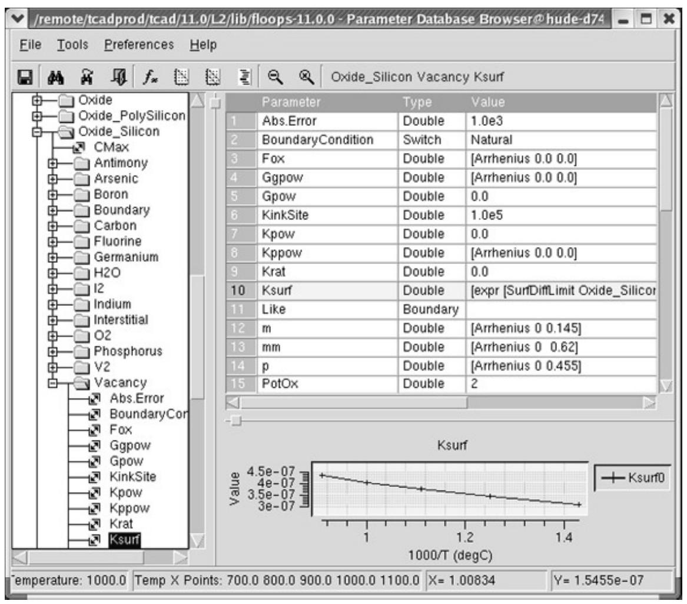687x604 pixels.
Task: Click the Find Next binoculars icon
Action: point(87,78)
